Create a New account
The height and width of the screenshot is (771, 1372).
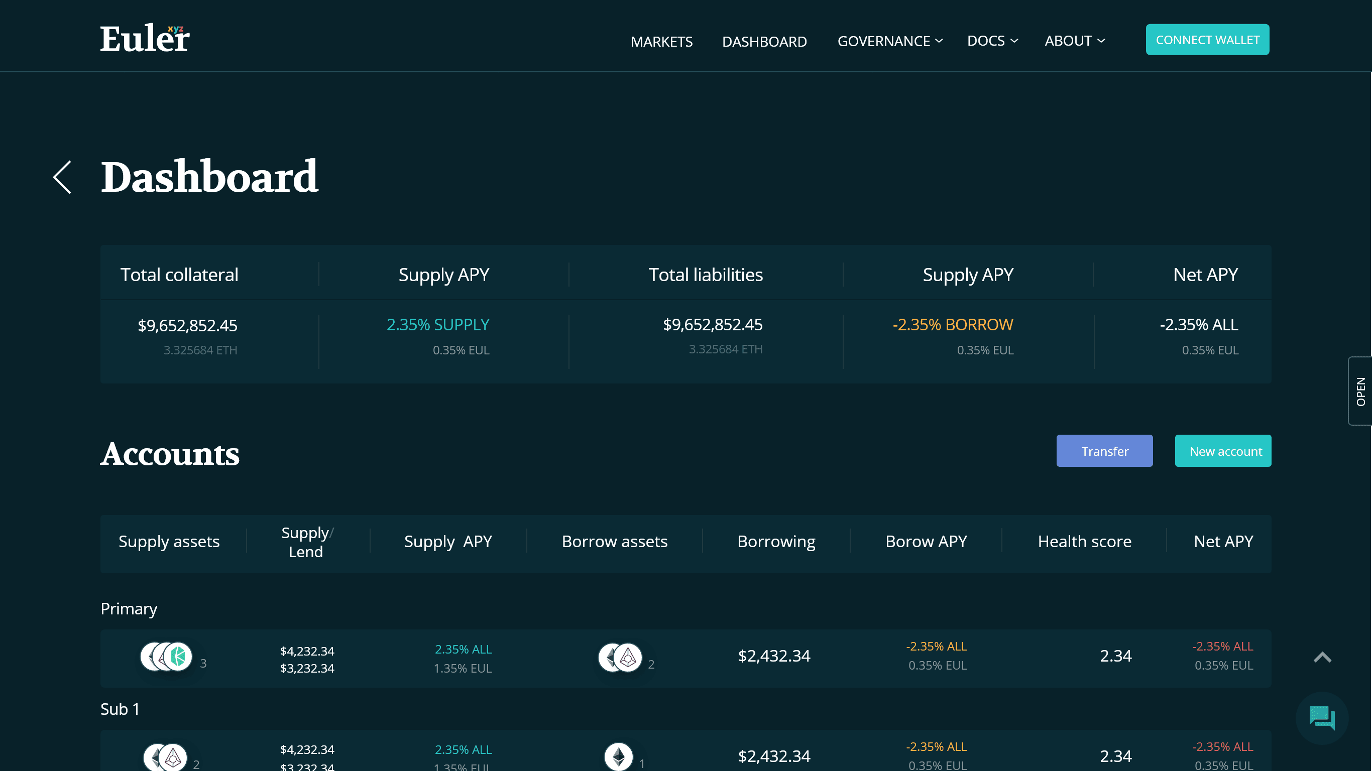(1222, 451)
